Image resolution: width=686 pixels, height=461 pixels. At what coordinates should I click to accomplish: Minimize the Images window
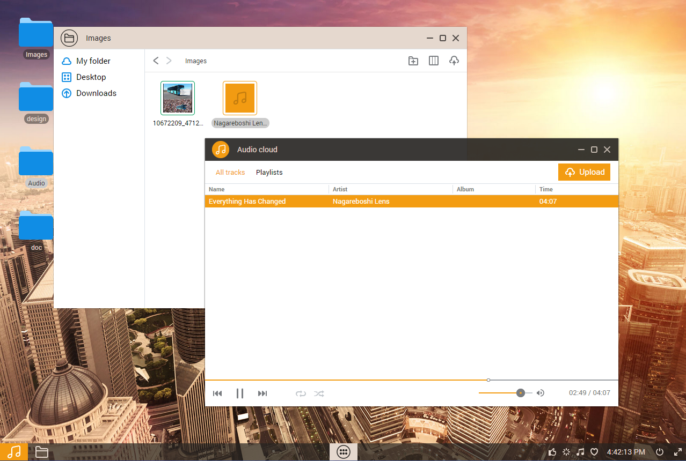click(x=430, y=38)
